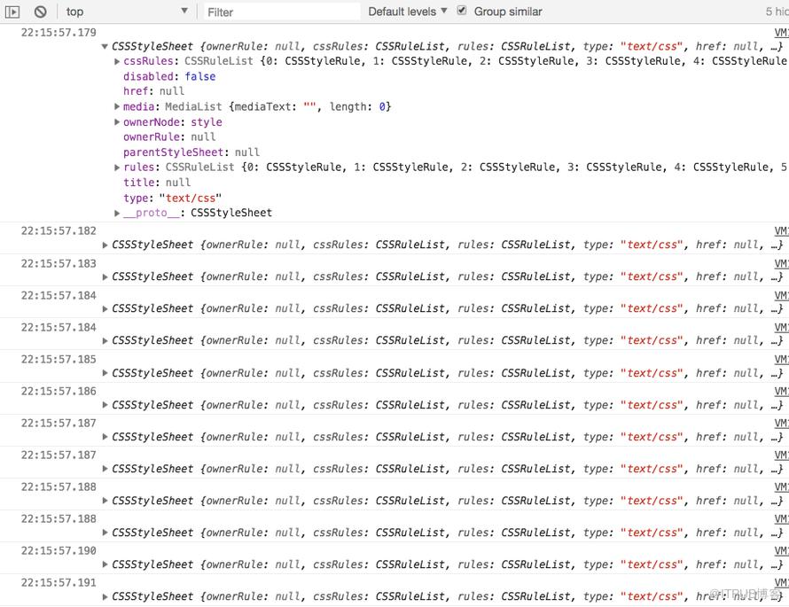Expand the media MediaList property
The image size is (789, 607).
117,106
